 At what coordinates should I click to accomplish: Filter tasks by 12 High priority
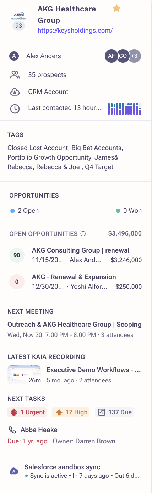click(71, 412)
